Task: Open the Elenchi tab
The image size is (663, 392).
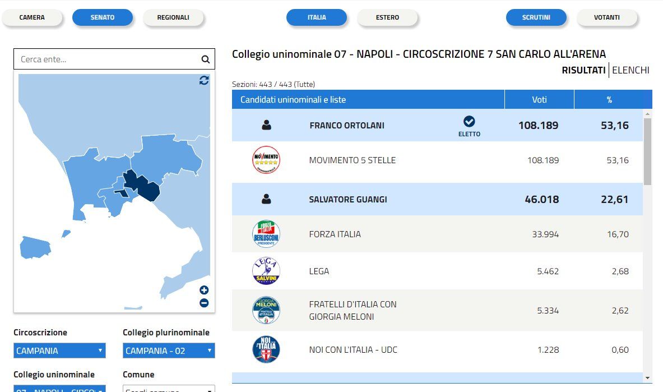Action: pyautogui.click(x=630, y=70)
